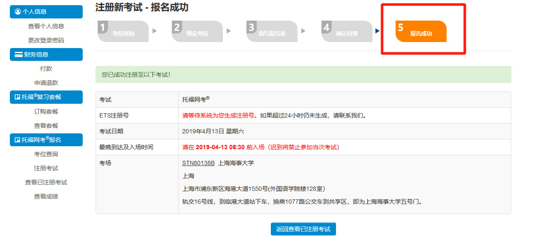Open 注册考试 sidebar link
The image size is (552, 238).
(46, 168)
